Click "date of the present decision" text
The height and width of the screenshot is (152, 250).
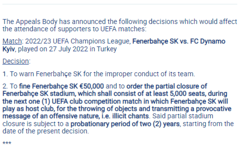click(x=45, y=131)
